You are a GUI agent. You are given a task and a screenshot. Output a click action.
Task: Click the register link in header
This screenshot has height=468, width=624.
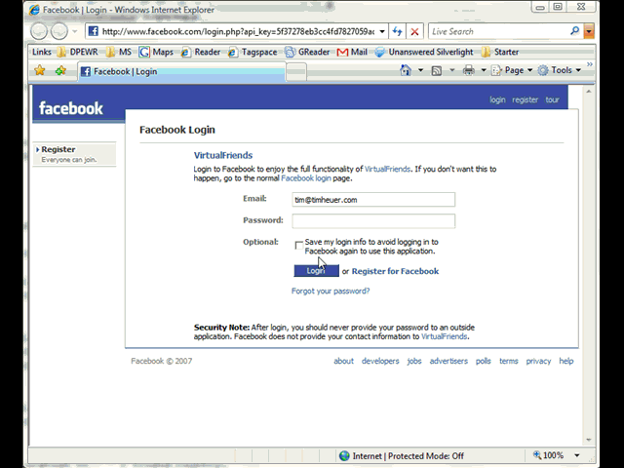(x=525, y=99)
